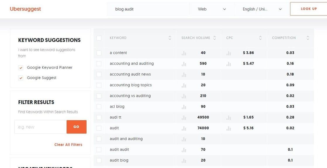Sort by CPC column arrows
This screenshot has width=327, height=168.
(x=260, y=38)
